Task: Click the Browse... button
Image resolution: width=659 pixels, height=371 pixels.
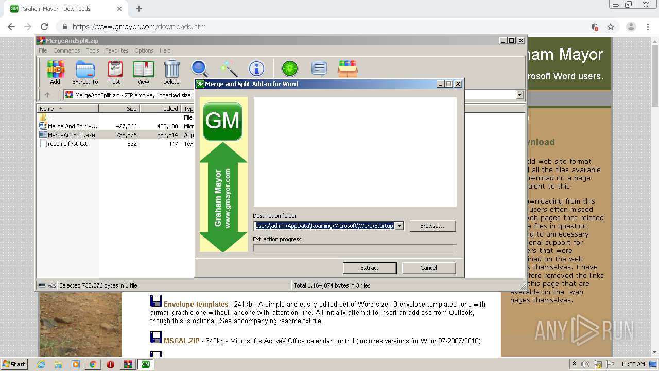Action: [432, 226]
